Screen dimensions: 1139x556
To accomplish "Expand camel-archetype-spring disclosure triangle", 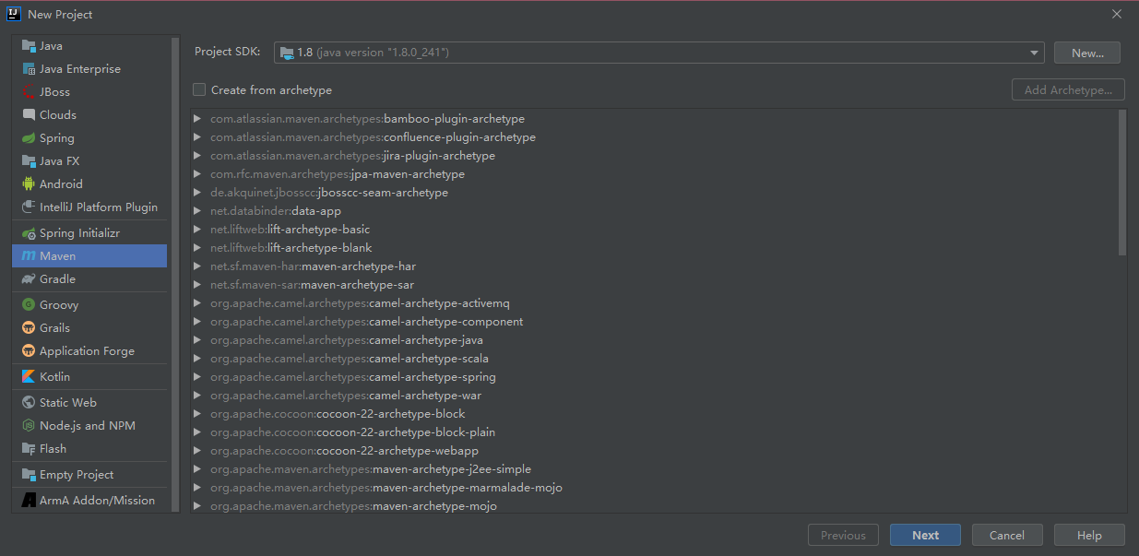I will pyautogui.click(x=197, y=377).
